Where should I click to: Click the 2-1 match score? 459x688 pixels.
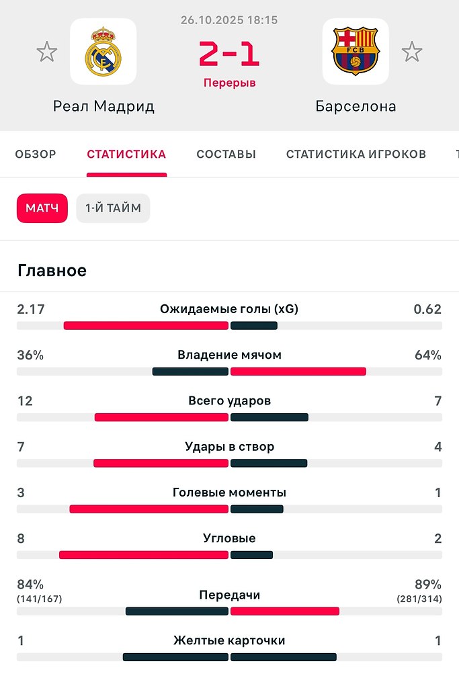point(229,55)
